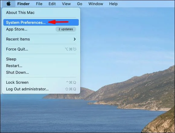Image resolution: width=175 pixels, height=133 pixels.
Task: Select Shut Down menu item
Action: [41, 72]
